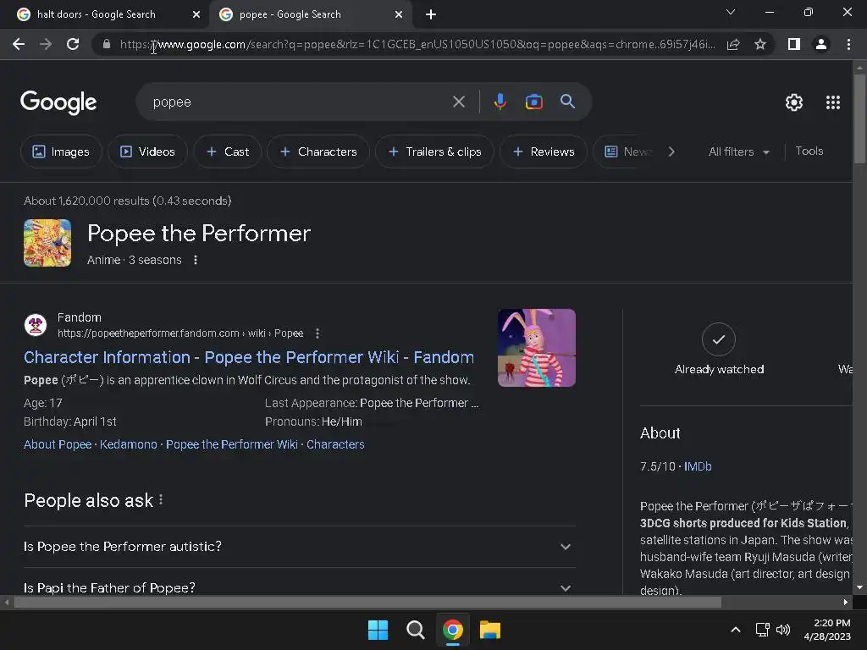Expand Is Papi the Father of Popee
The width and height of the screenshot is (867, 650).
tap(299, 588)
